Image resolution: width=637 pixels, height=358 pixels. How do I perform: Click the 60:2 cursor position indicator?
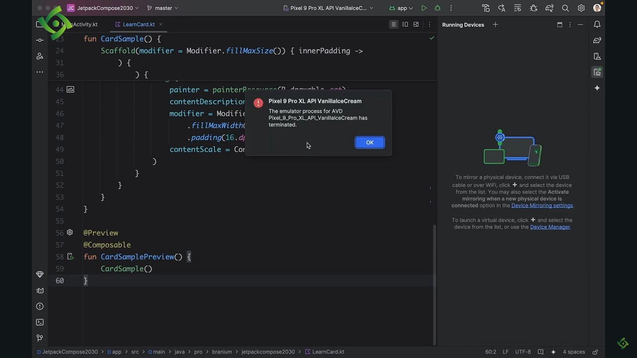pyautogui.click(x=491, y=352)
